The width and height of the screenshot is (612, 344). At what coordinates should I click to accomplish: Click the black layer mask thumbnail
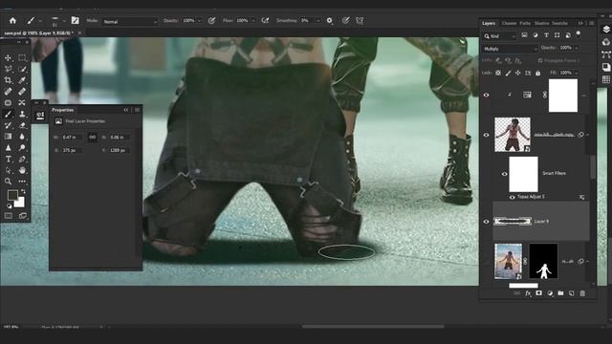pyautogui.click(x=543, y=261)
